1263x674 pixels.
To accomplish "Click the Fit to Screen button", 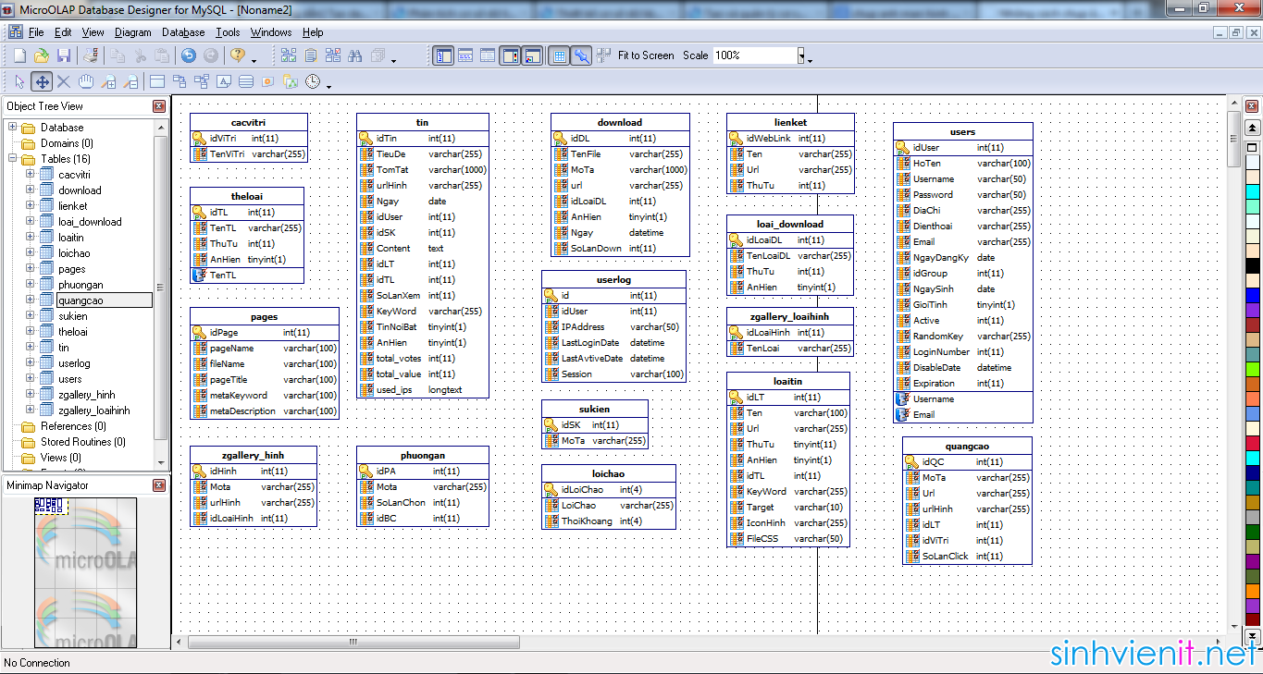I will click(x=646, y=55).
